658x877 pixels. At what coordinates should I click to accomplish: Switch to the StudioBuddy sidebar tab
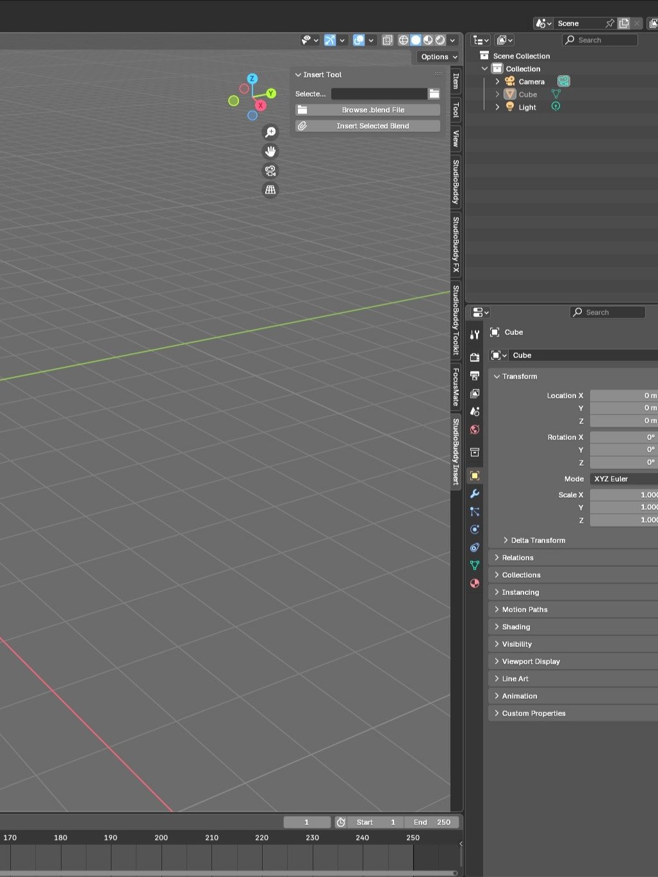(x=456, y=182)
